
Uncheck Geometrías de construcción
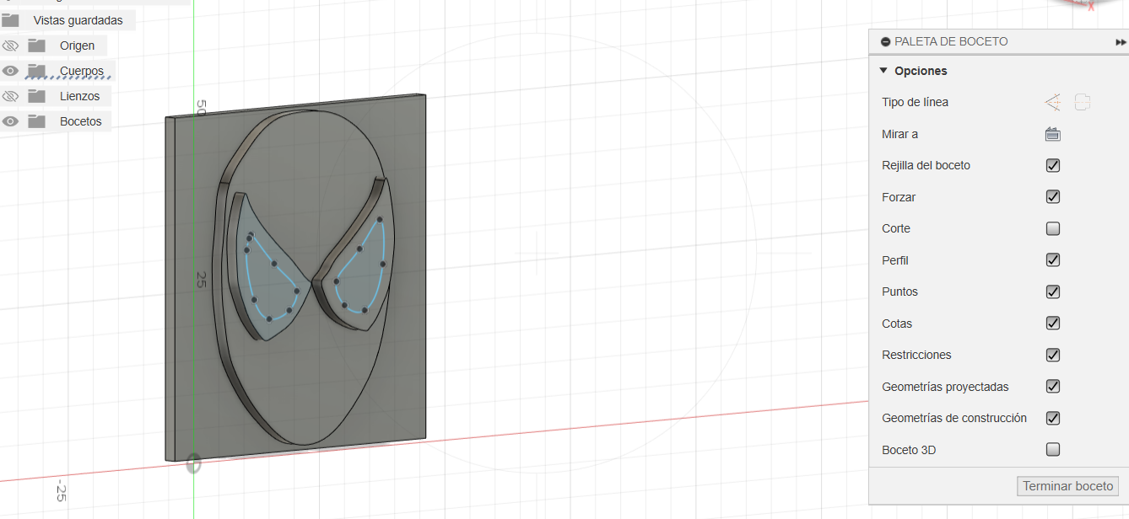point(1053,418)
